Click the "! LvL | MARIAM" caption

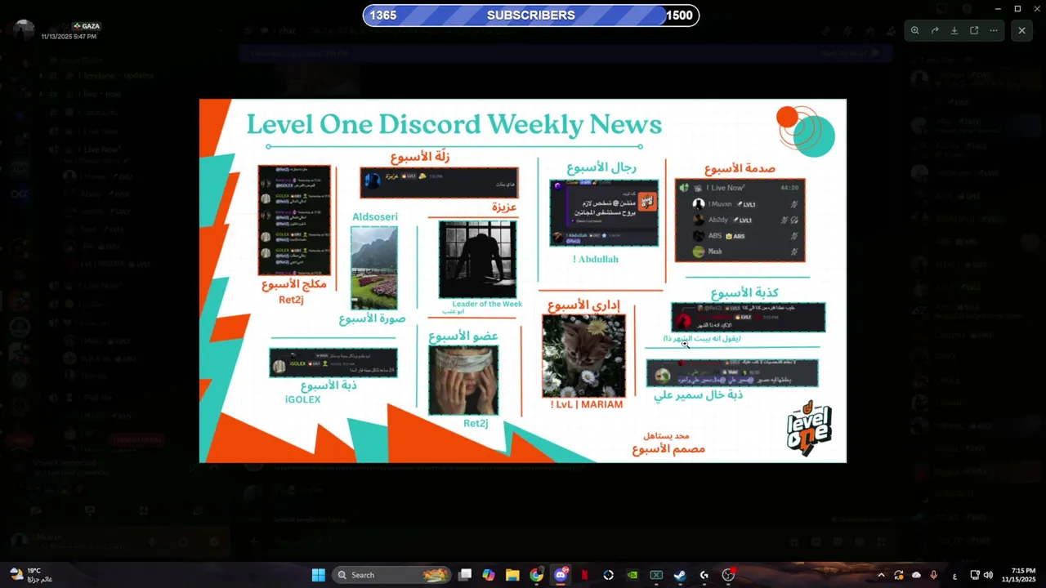click(587, 404)
